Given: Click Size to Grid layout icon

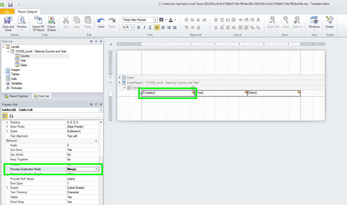Looking at the screenshot, I should [216, 20].
